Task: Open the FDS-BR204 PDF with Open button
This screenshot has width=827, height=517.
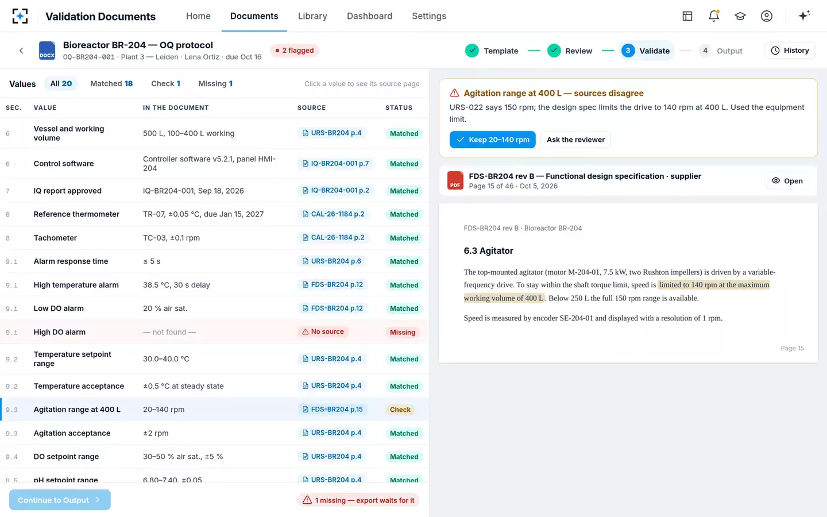Action: coord(787,181)
